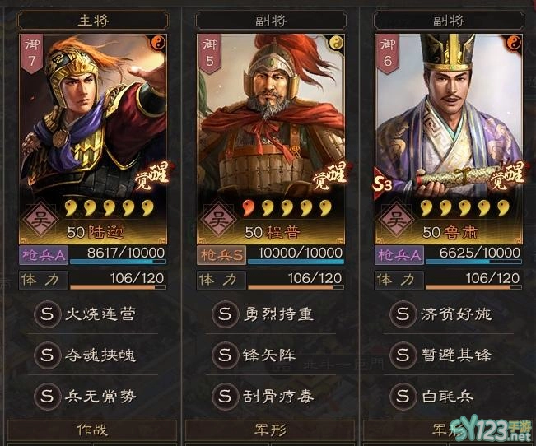The width and height of the screenshot is (536, 446).
Task: Open the 军形 tab under 程普
Action: (x=270, y=430)
